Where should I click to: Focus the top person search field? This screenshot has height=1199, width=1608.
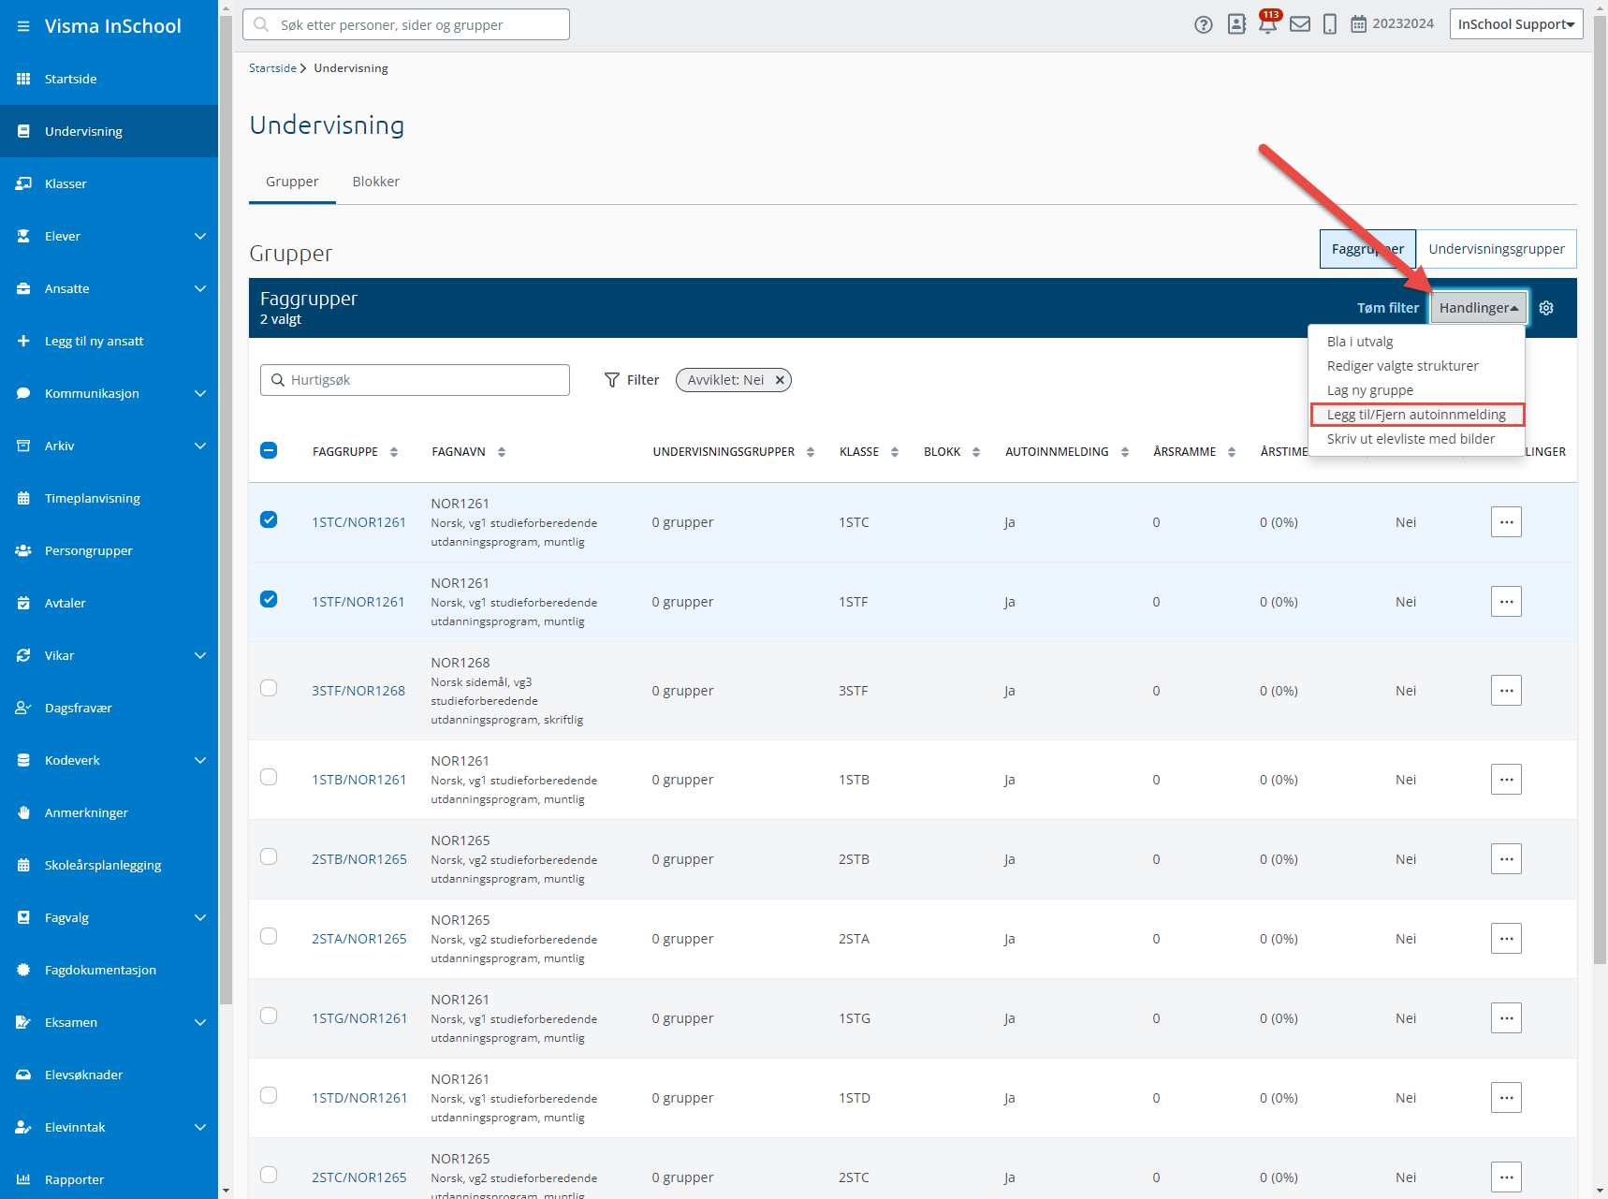[406, 24]
